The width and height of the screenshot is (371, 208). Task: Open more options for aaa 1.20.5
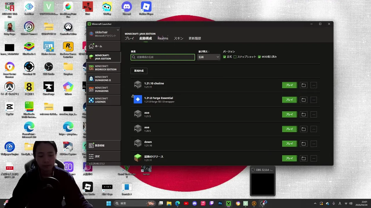[314, 129]
